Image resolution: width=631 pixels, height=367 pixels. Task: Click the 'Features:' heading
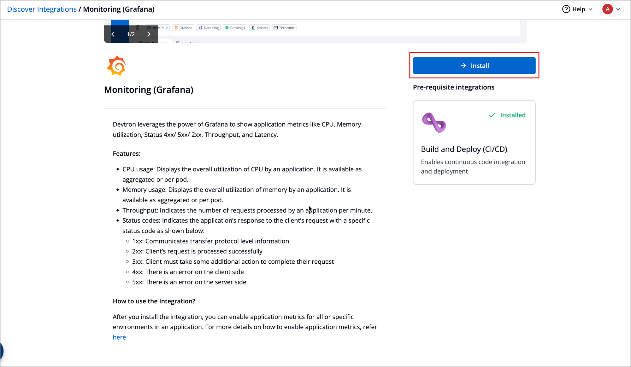pos(127,153)
